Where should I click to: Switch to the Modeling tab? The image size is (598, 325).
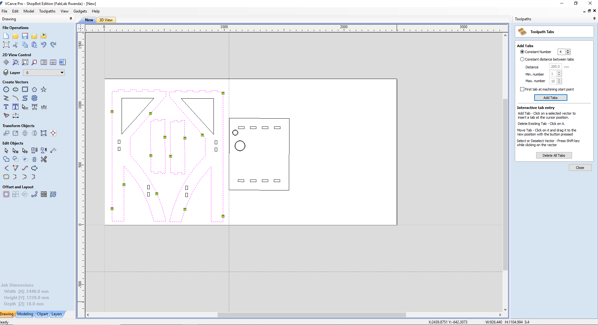coord(25,314)
